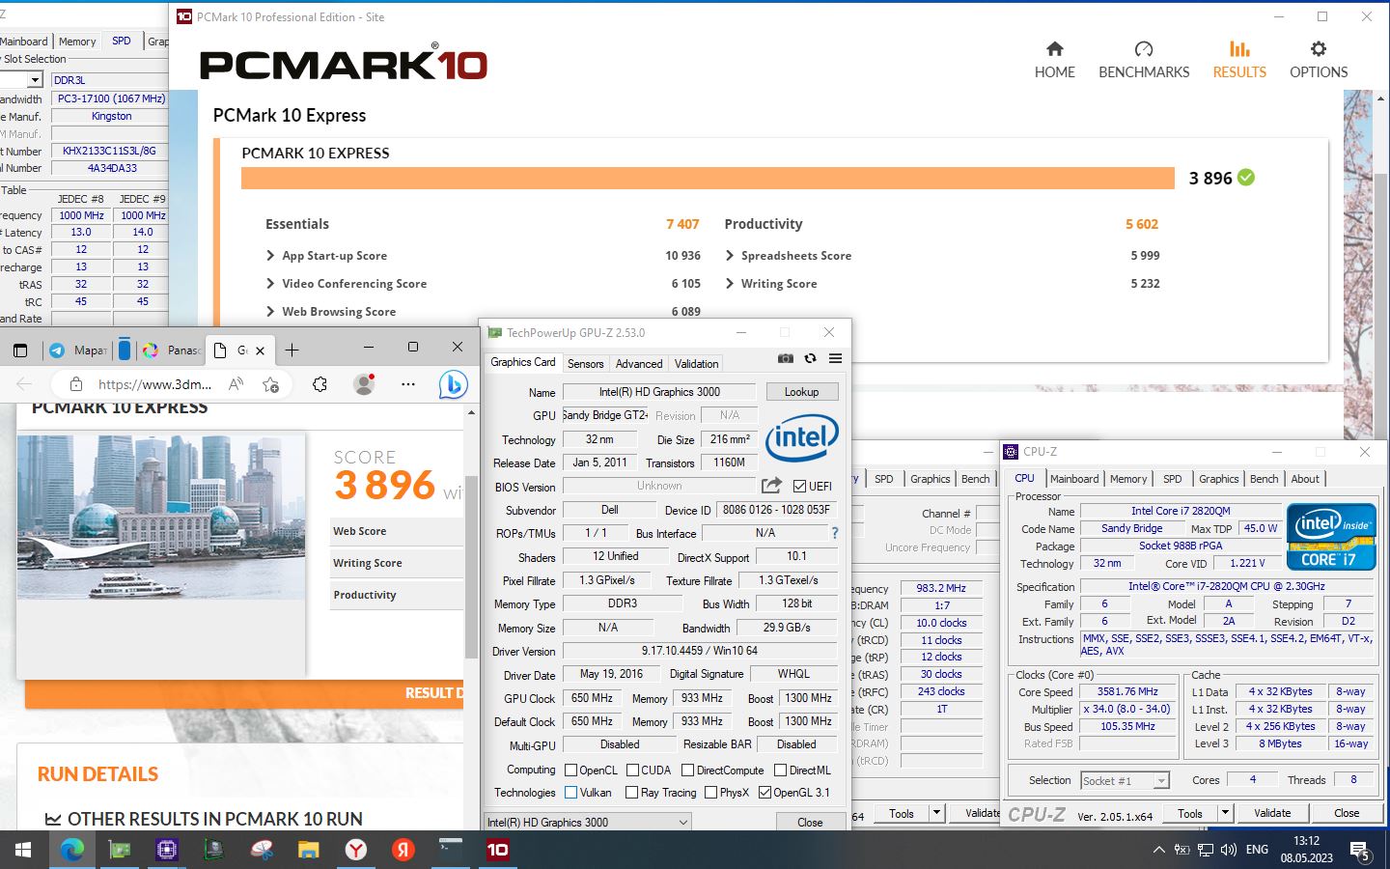
Task: Open Edge profile avatar icon
Action: pos(364,384)
